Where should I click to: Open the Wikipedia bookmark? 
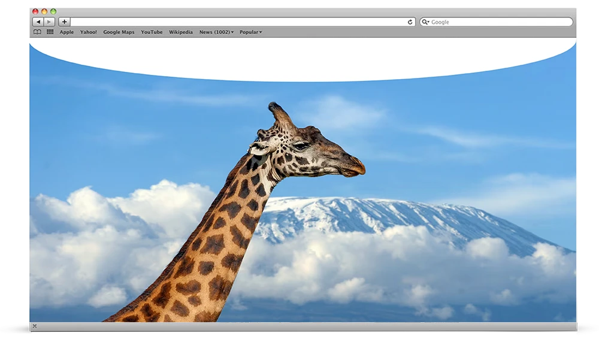[x=181, y=32]
